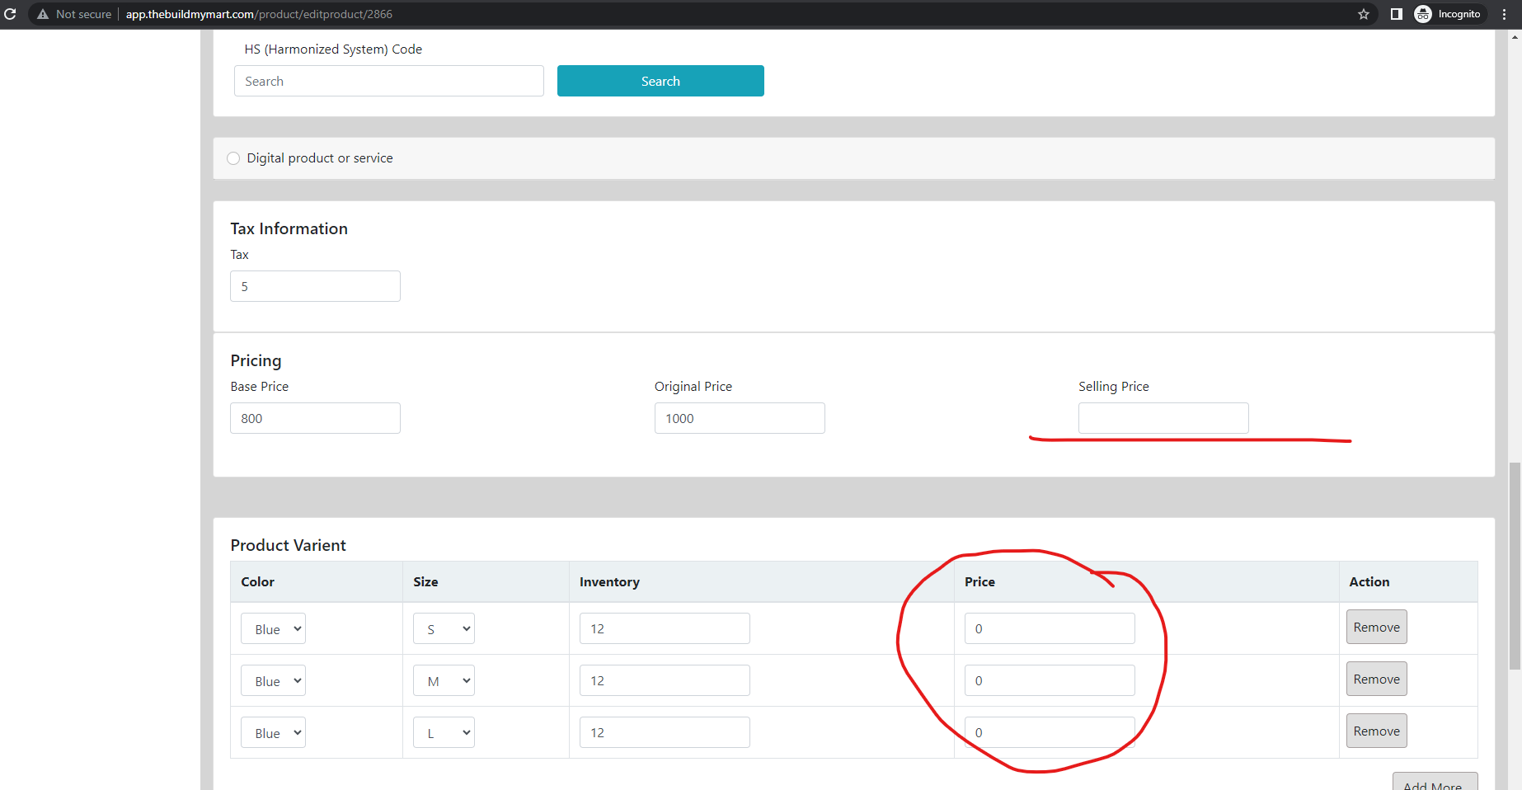Click the Price field in the L row
Image resolution: width=1522 pixels, height=790 pixels.
(1050, 732)
